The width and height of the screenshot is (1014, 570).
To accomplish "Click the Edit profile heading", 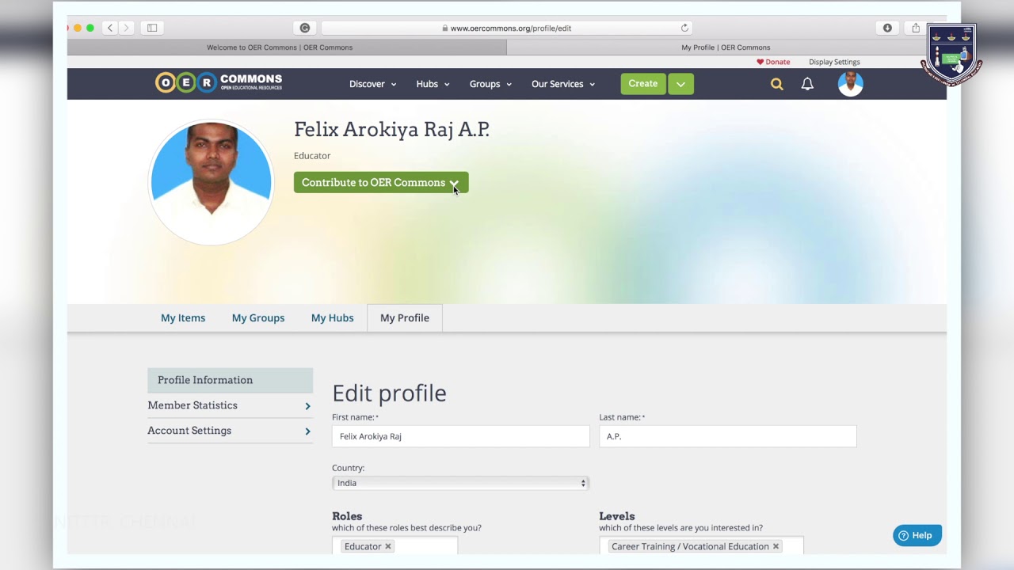I will [389, 393].
